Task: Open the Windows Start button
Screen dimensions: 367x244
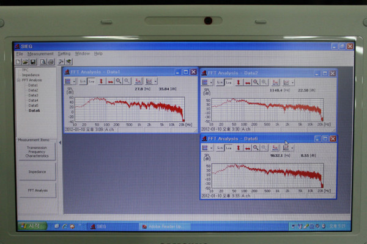Action: point(32,226)
